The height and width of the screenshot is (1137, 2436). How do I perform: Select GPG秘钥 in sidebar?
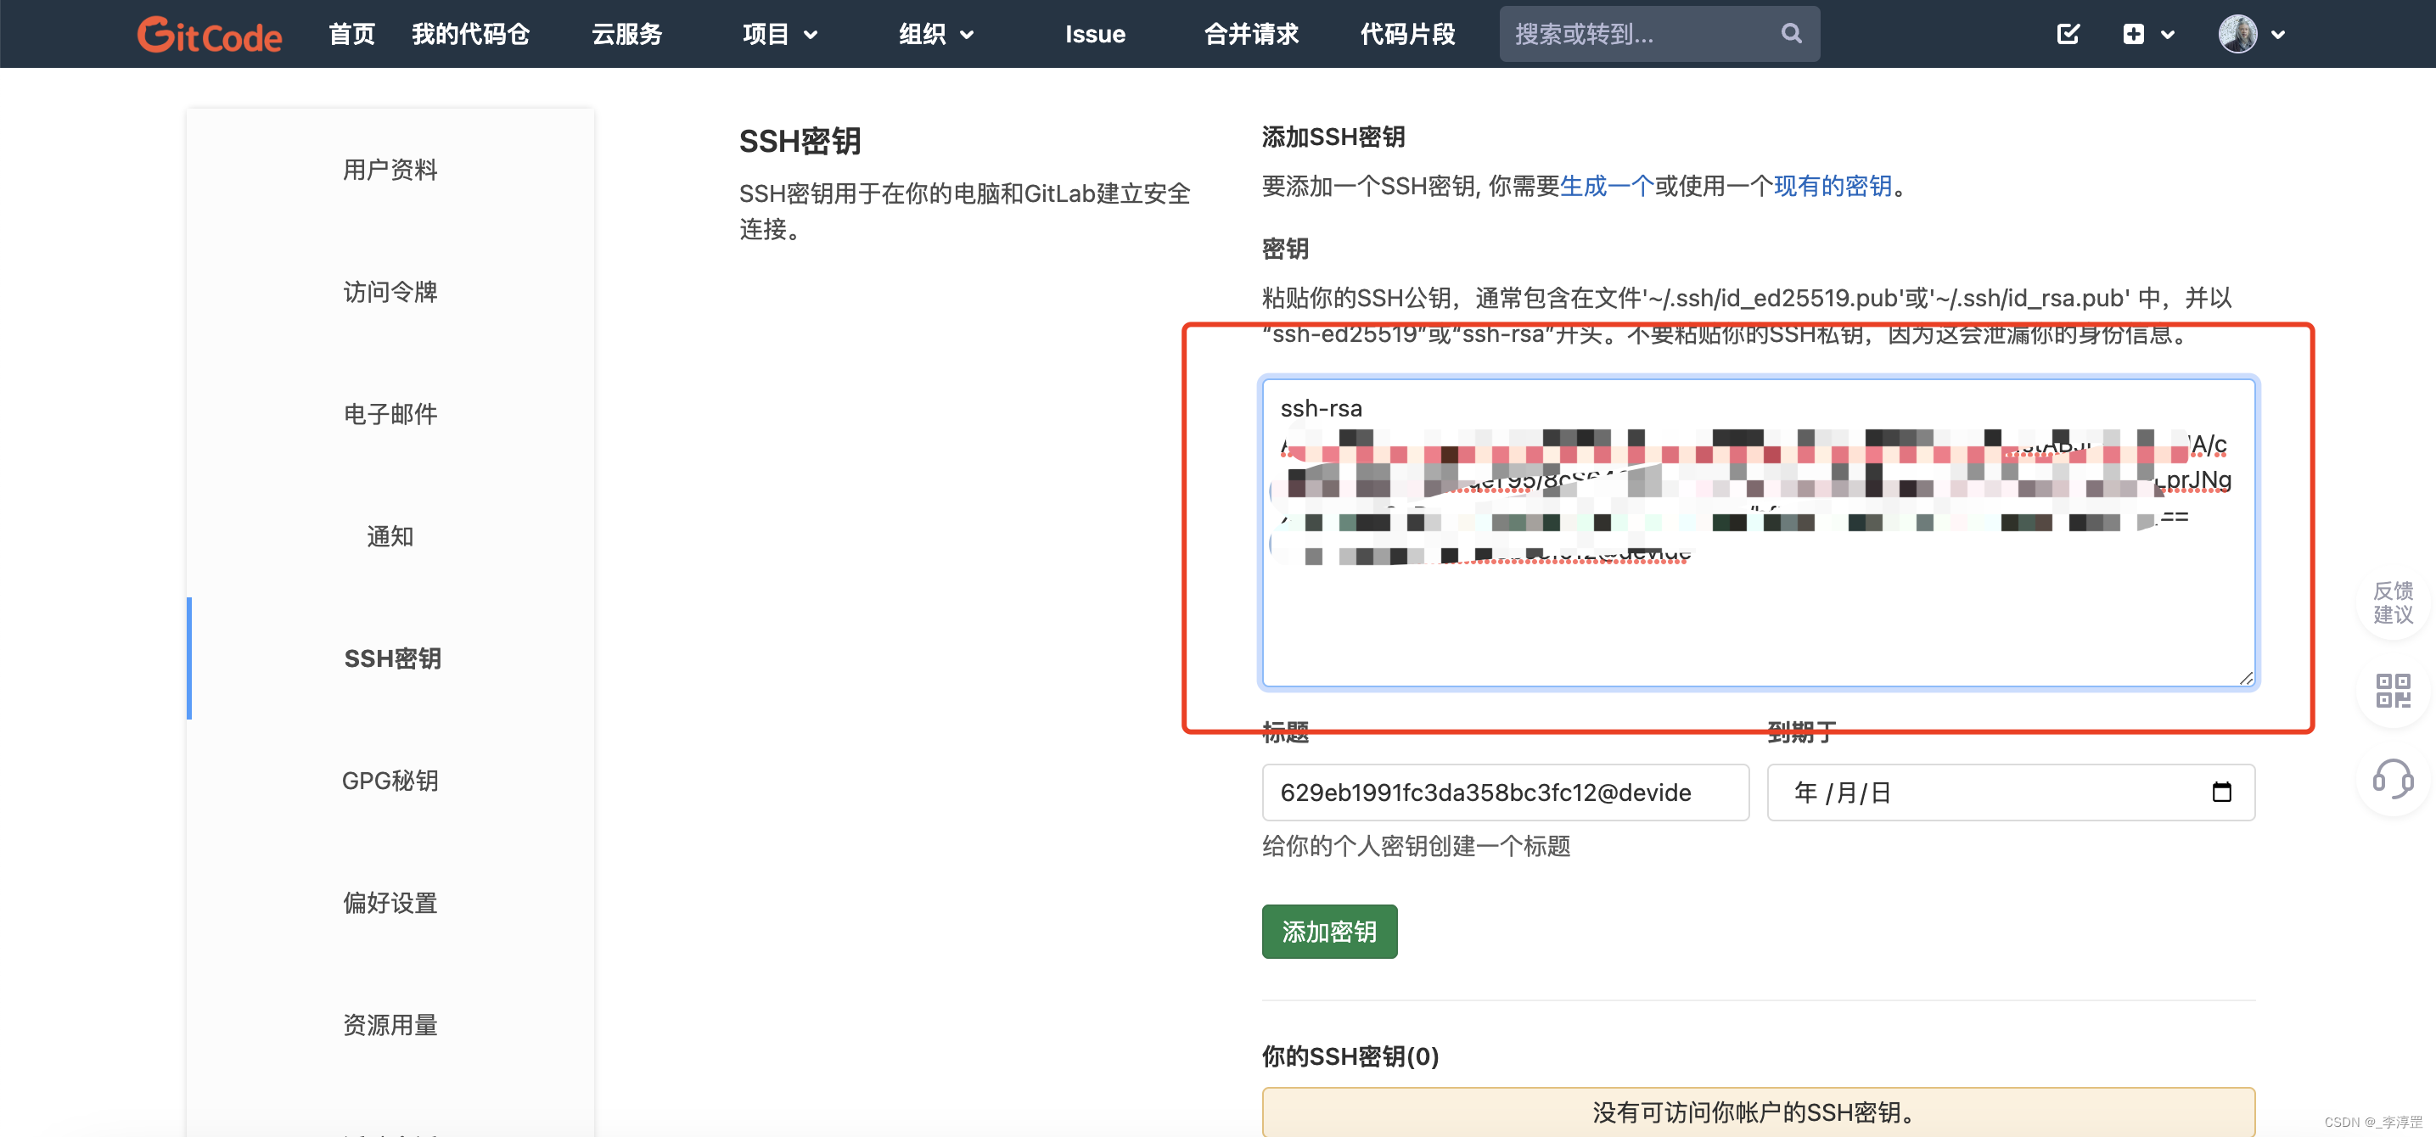click(390, 781)
